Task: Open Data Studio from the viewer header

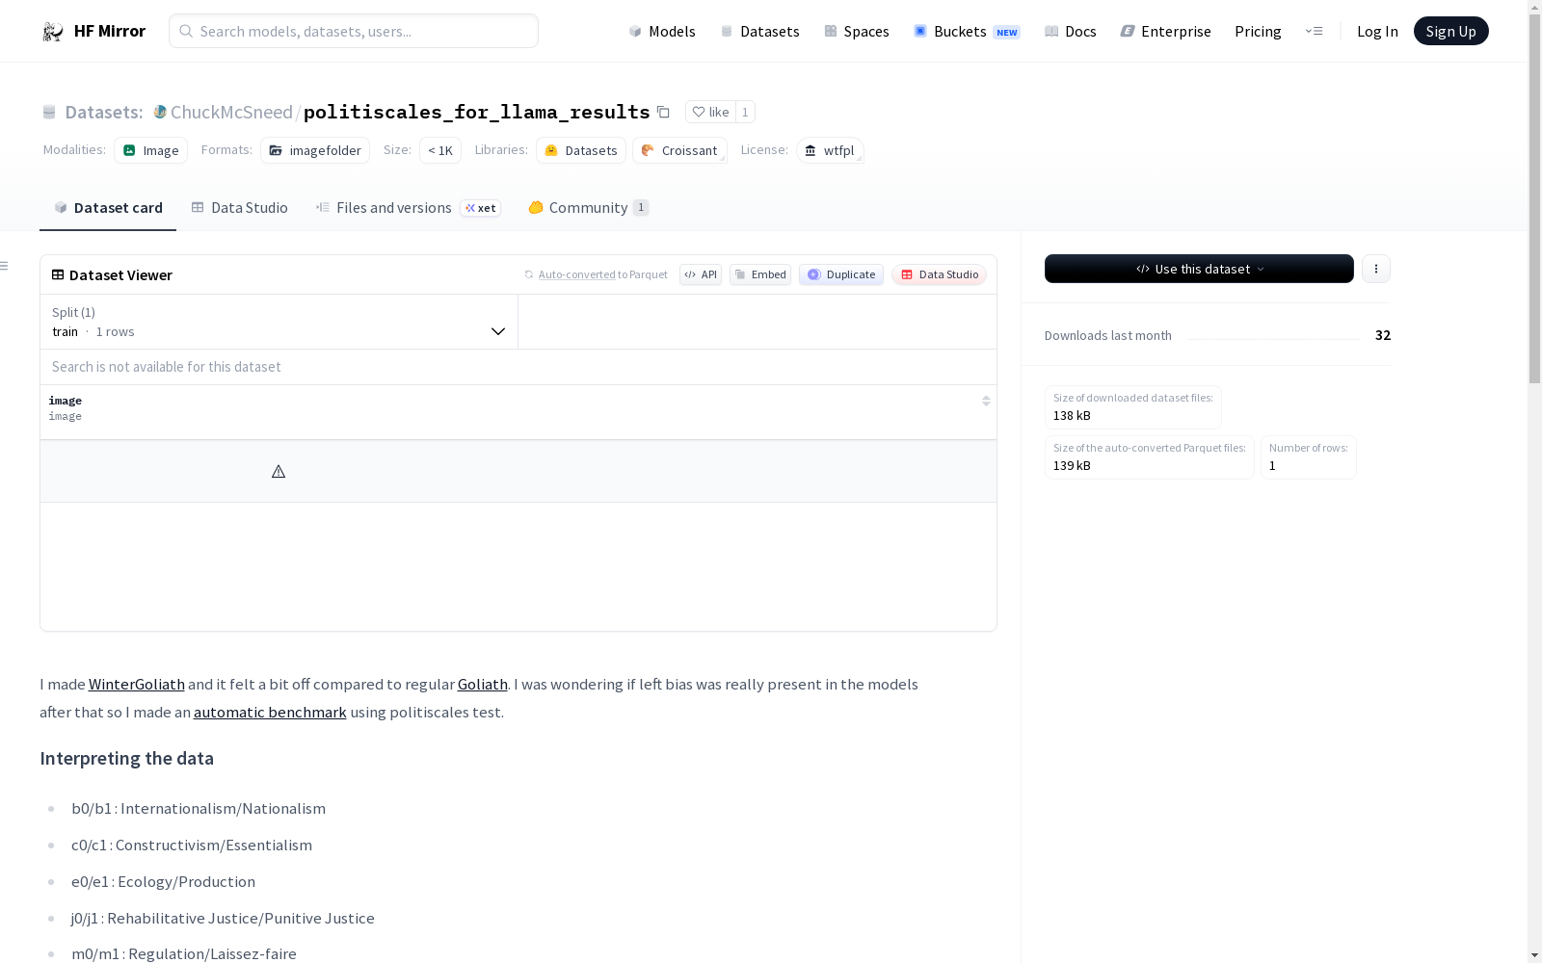Action: pos(940,274)
